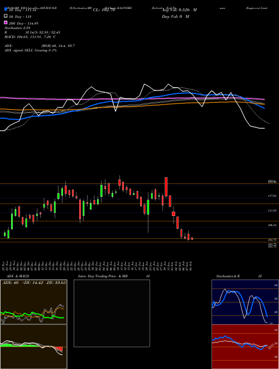Open the blue Stochastics chart panel
Image resolution: width=279 pixels, height=369 pixels.
pyautogui.click(x=245, y=302)
